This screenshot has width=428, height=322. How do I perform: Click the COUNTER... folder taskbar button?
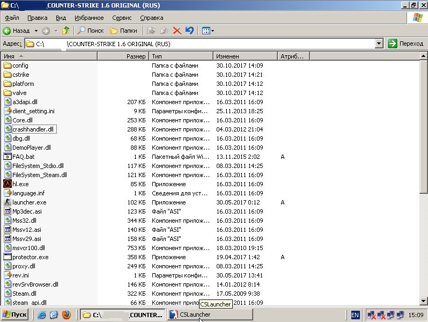click(123, 315)
